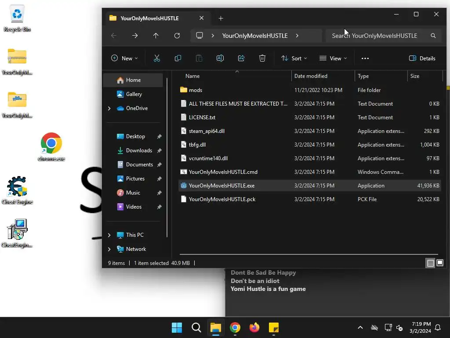Screen dimensions: 450x338
Task: Click the Share icon in toolbar
Action: (x=241, y=59)
